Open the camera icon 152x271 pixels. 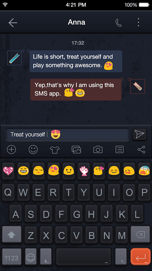tap(98, 149)
